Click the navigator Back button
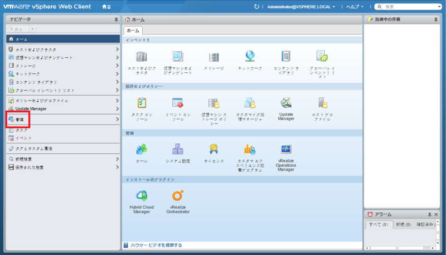Image resolution: width=446 pixels, height=255 pixels. coord(18,29)
